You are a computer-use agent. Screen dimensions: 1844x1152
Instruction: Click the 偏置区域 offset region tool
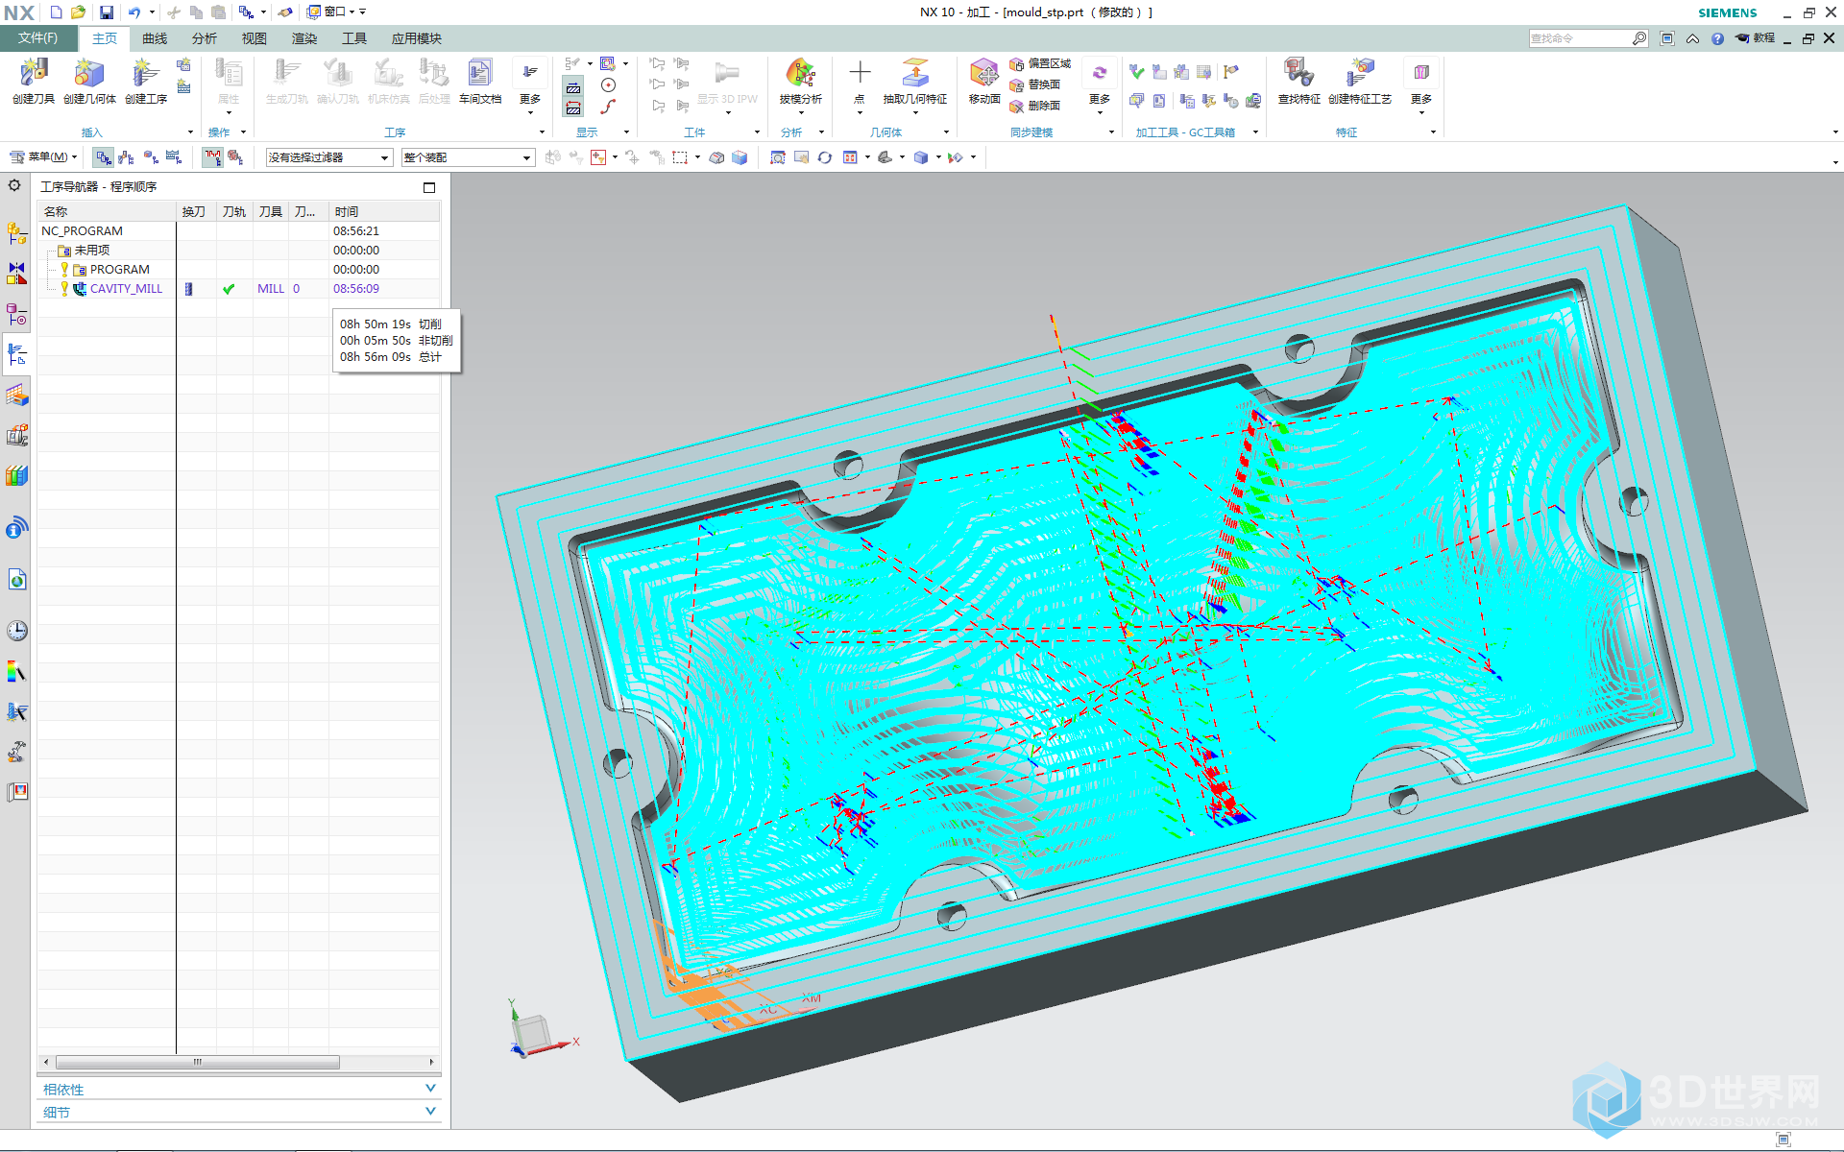[1040, 63]
